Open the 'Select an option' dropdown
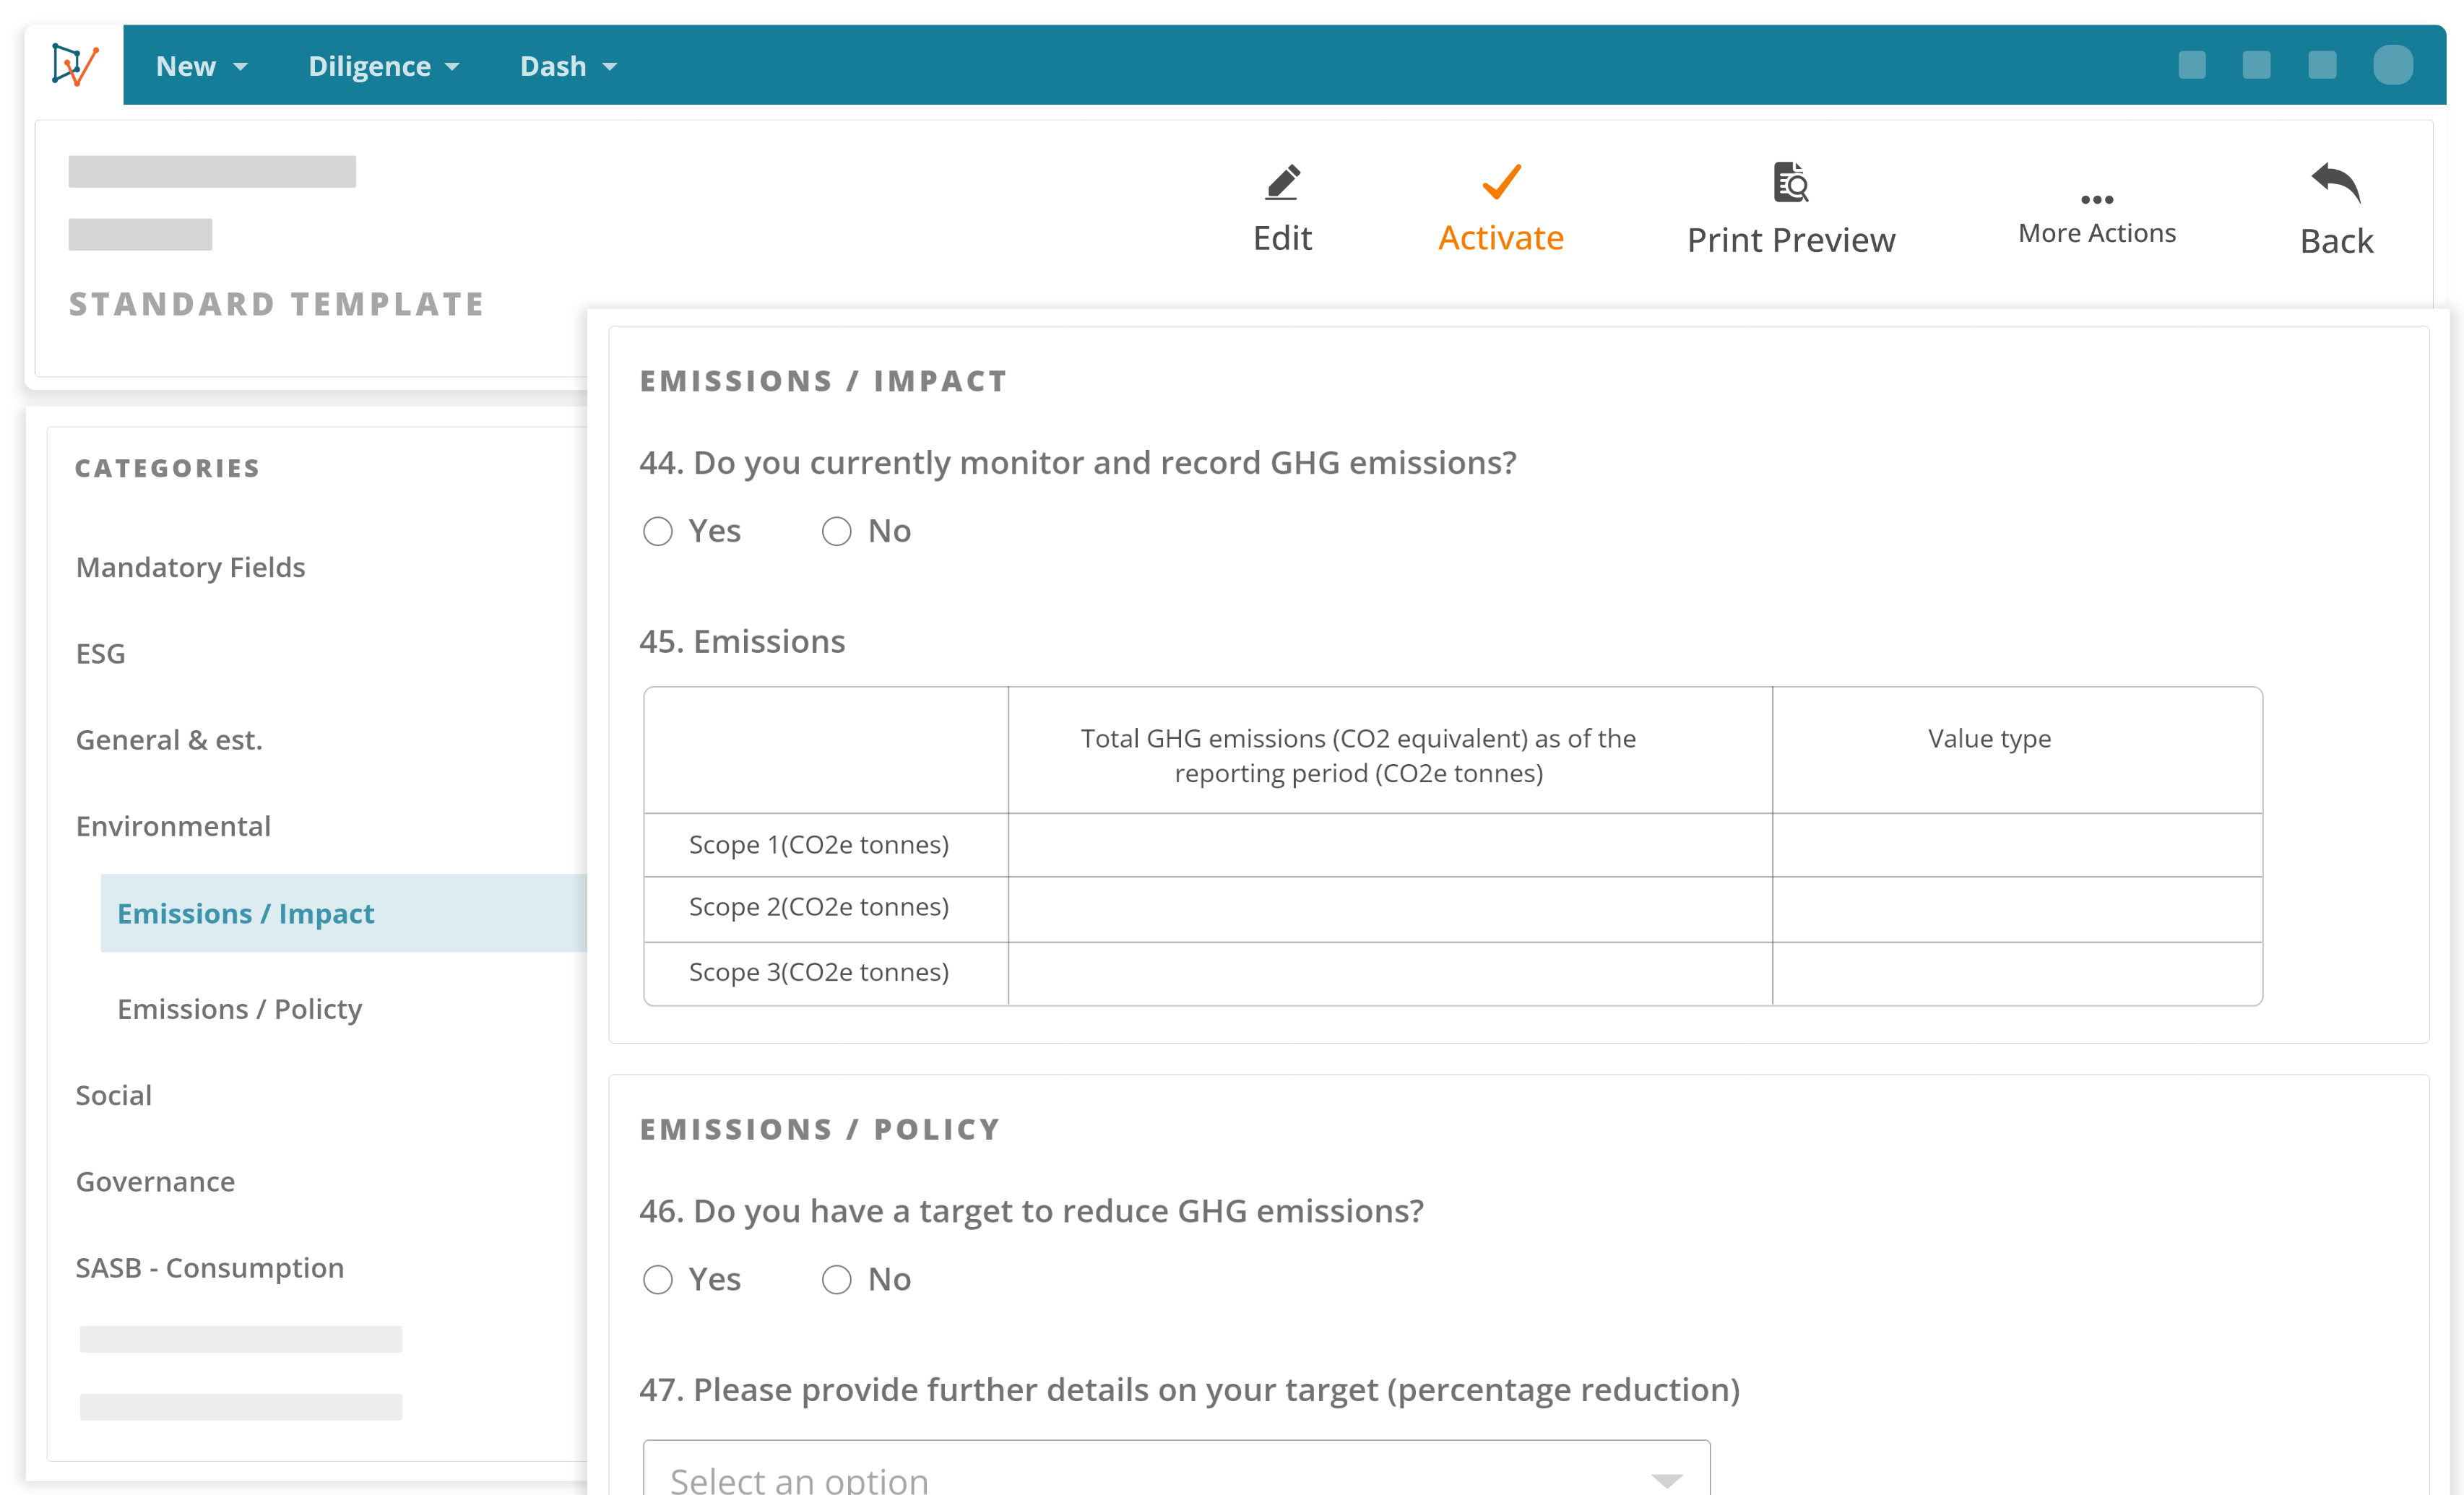 pyautogui.click(x=1176, y=1468)
